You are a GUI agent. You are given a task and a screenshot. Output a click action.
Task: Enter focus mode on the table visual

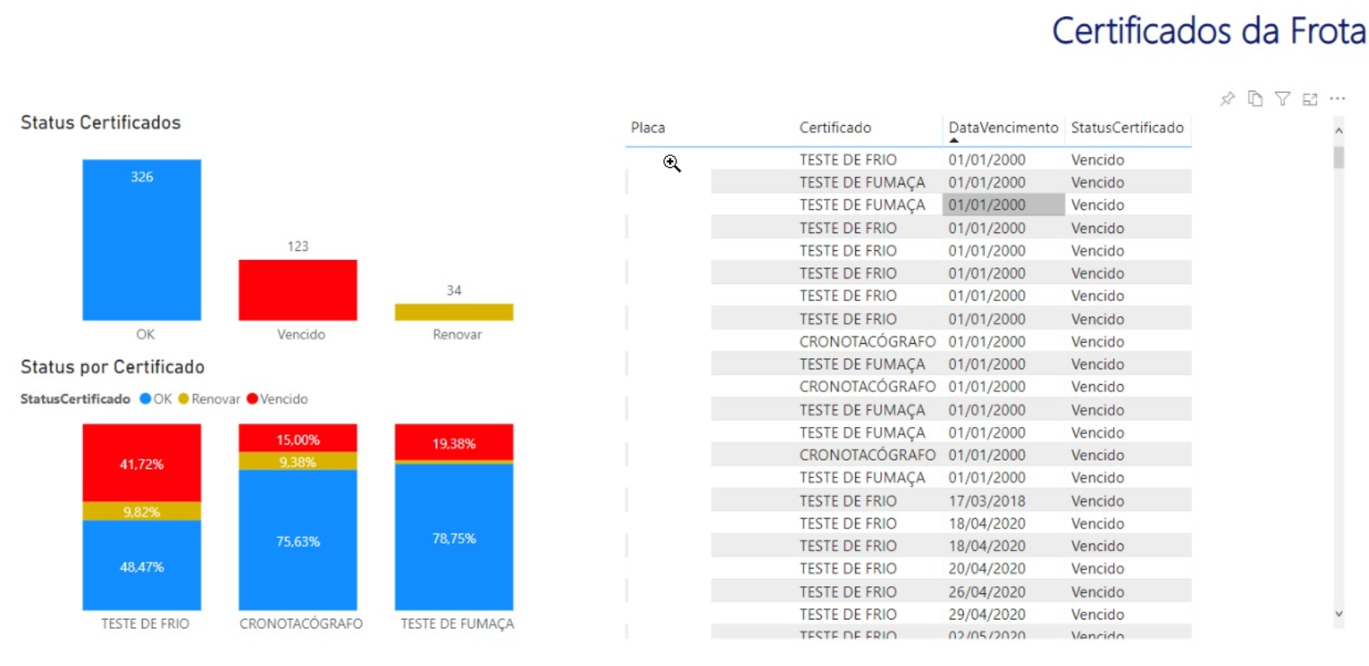tap(1310, 99)
